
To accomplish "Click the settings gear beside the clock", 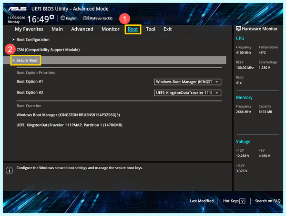I will [52, 17].
